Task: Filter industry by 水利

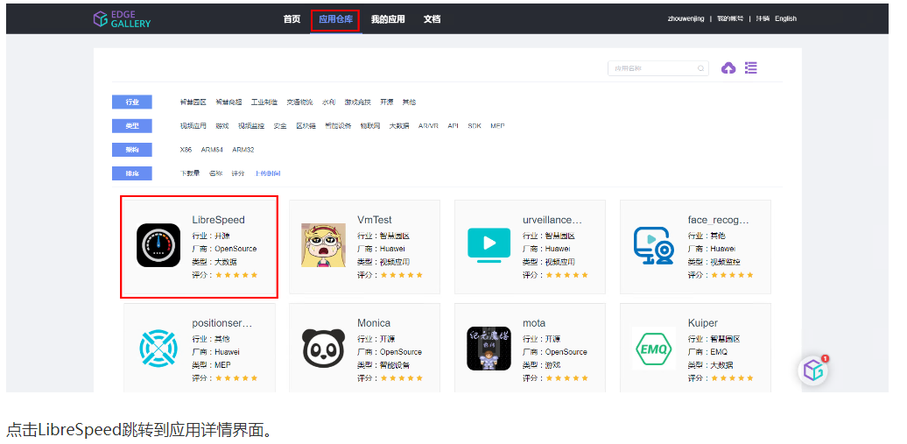Action: [328, 102]
